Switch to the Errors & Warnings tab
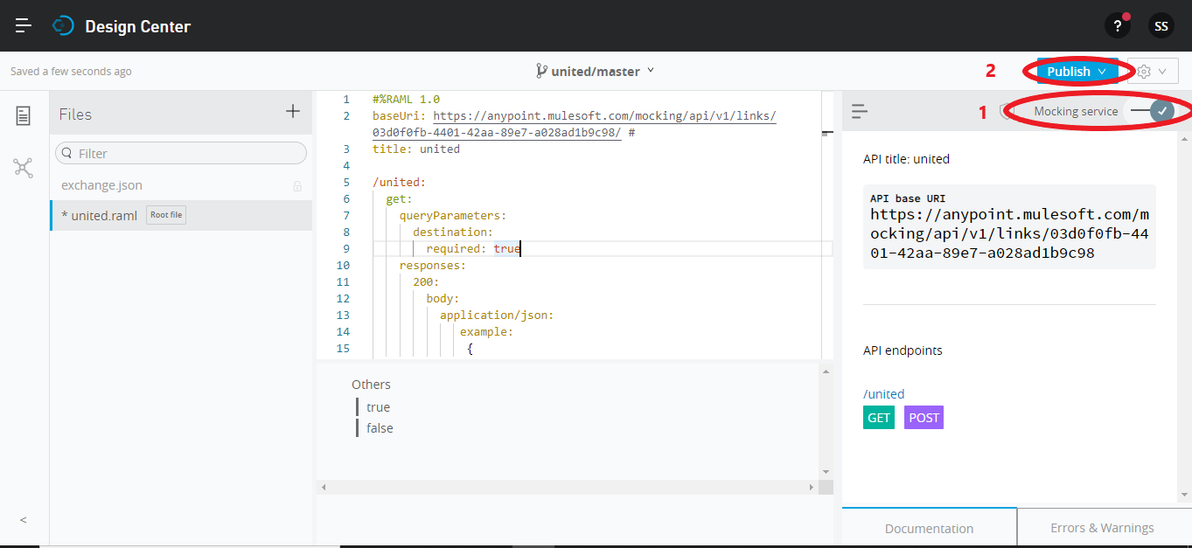 [1102, 527]
